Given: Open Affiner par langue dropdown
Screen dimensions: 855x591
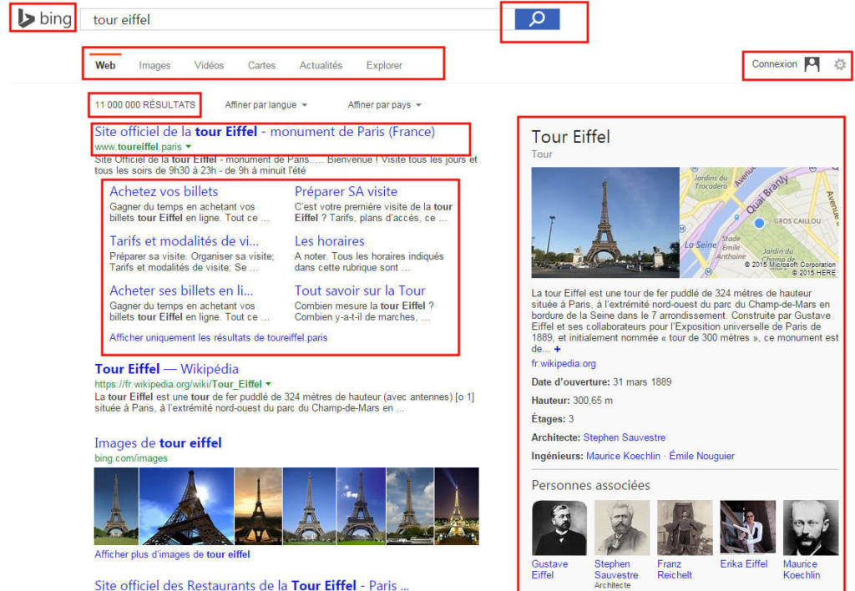Looking at the screenshot, I should tap(266, 104).
